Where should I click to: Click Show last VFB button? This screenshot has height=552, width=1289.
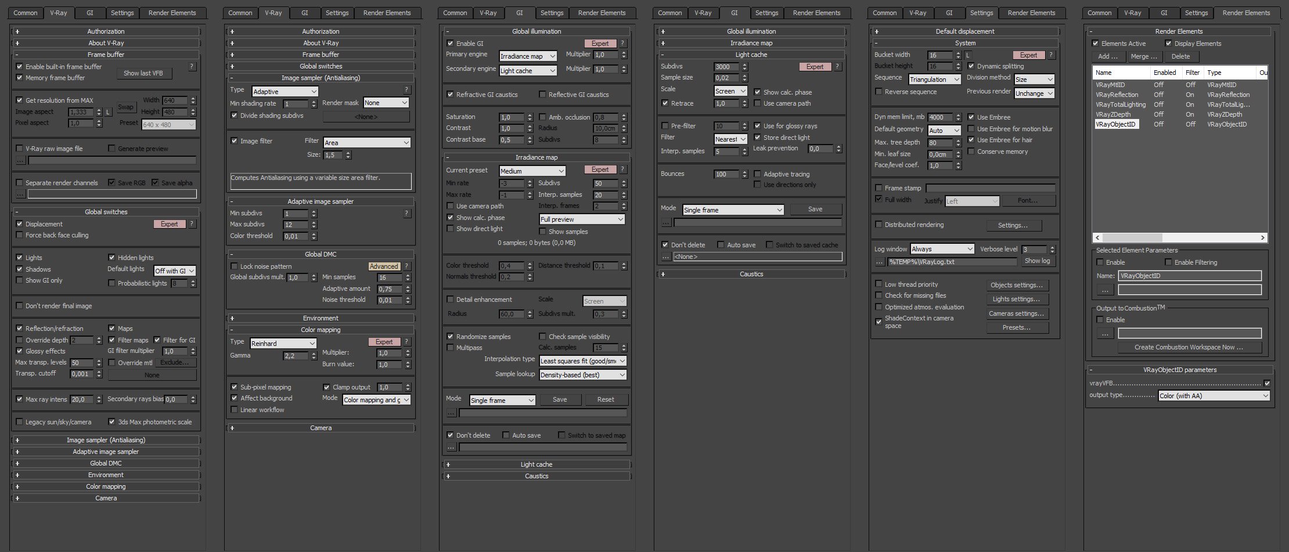143,73
